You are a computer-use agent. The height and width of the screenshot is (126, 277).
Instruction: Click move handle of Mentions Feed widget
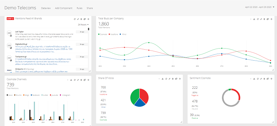pyautogui.click(x=88, y=19)
